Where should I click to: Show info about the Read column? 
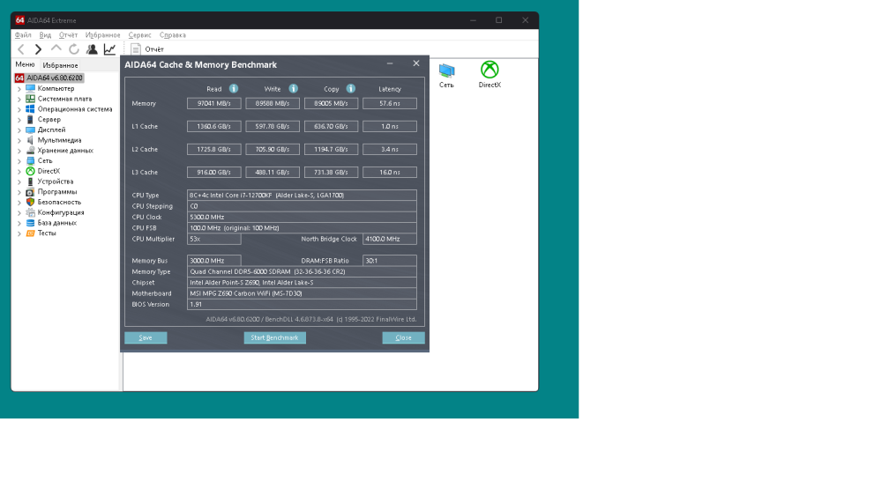[x=234, y=89]
